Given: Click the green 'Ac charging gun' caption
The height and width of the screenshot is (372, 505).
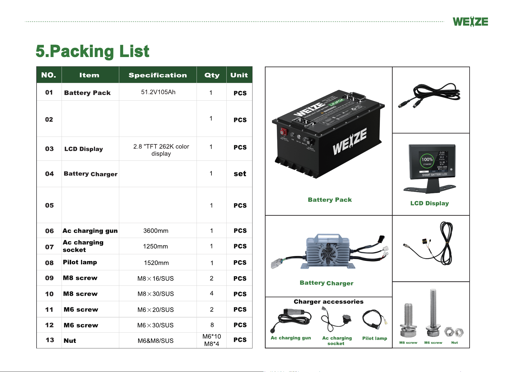Looking at the screenshot, I should [291, 338].
